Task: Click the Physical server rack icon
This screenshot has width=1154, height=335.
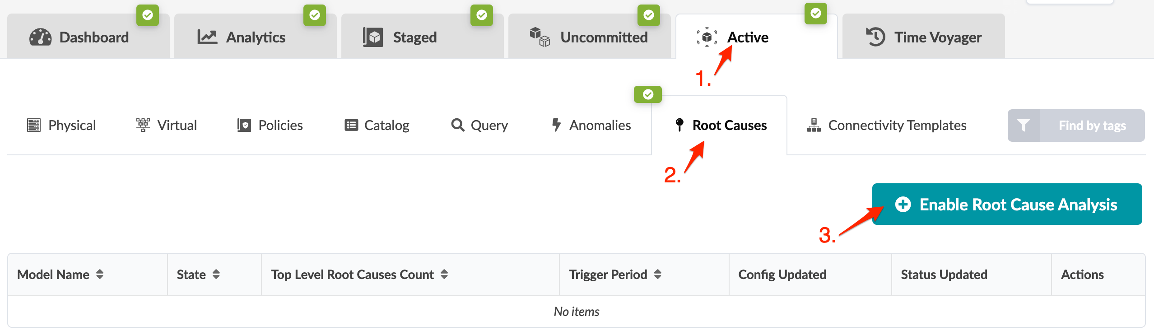Action: (x=34, y=125)
